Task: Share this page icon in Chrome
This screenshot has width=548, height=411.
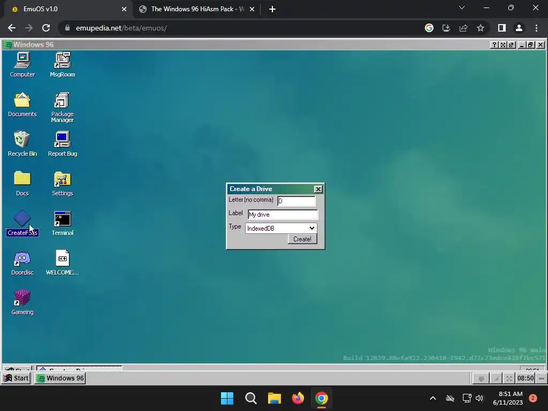Action: click(463, 28)
